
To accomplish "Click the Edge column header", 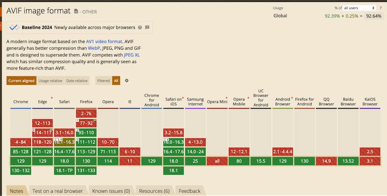I will pyautogui.click(x=43, y=102).
